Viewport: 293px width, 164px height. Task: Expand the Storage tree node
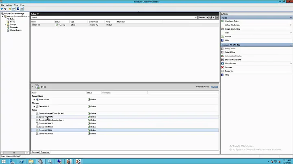coord(5,25)
